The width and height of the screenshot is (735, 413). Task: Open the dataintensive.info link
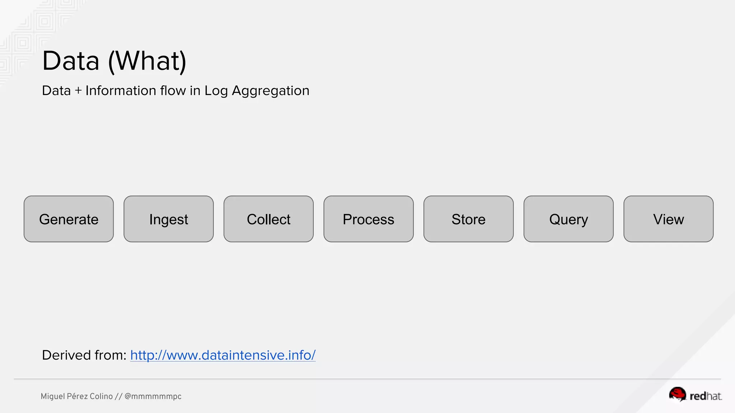click(x=223, y=355)
